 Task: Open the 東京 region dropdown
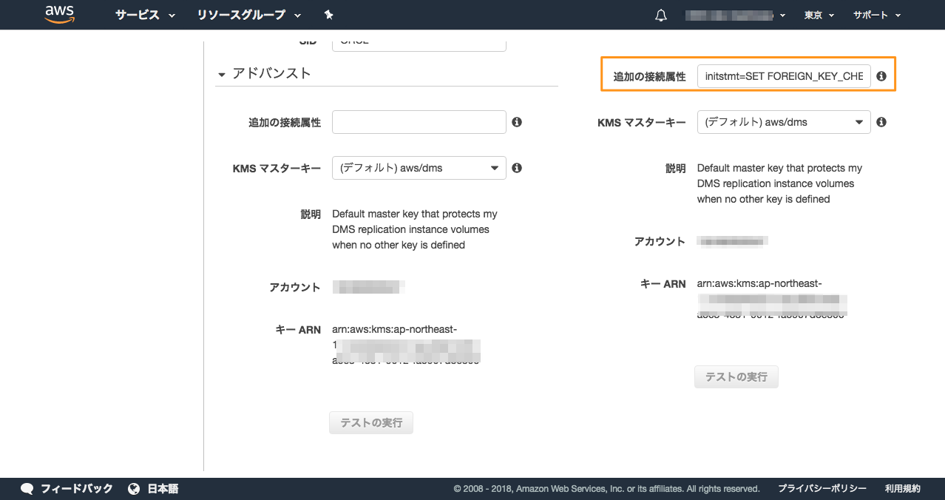tap(819, 15)
